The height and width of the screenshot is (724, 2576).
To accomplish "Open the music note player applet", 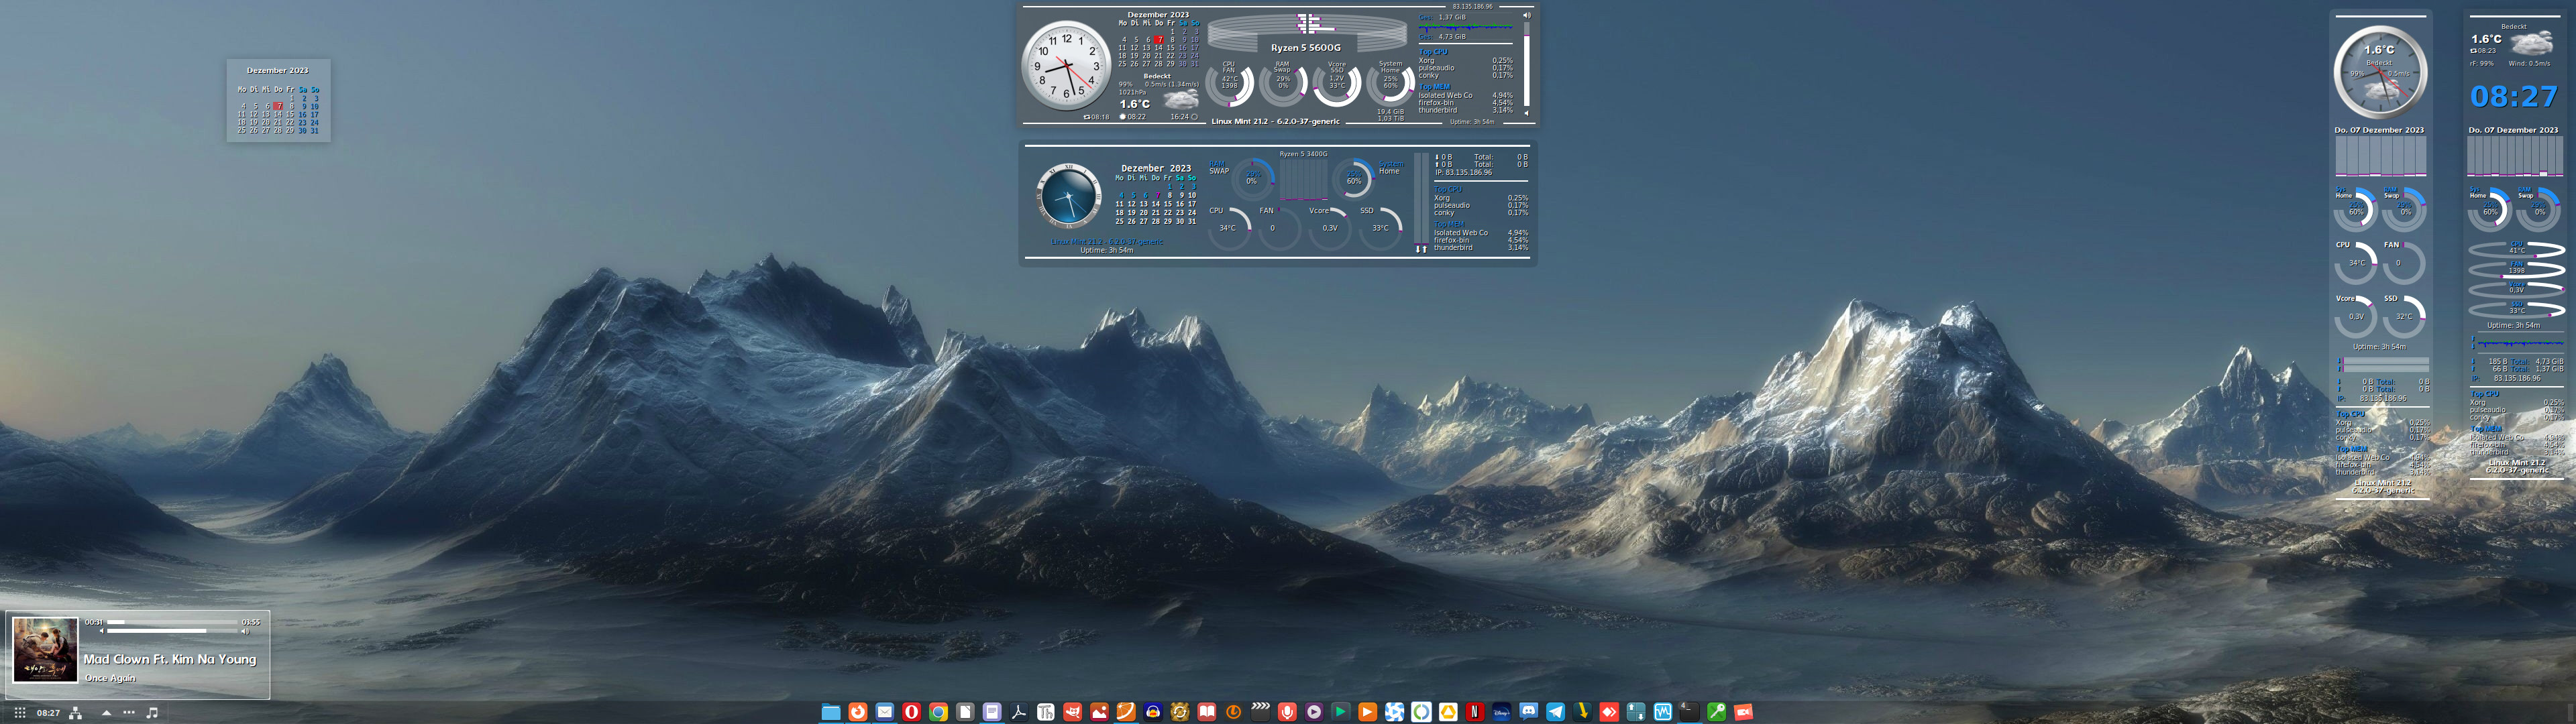I will pos(152,713).
